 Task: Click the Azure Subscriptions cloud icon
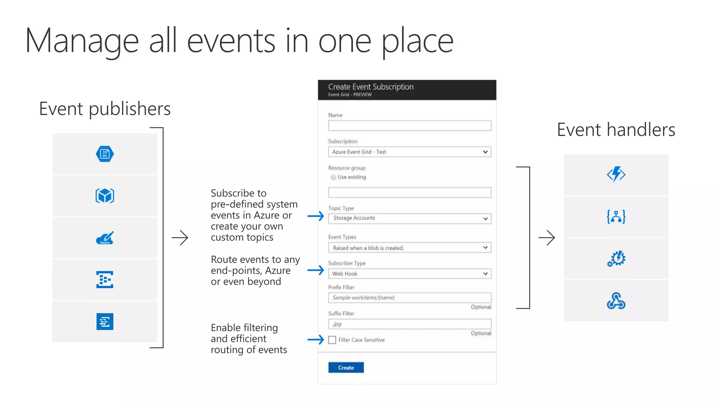coord(105,238)
